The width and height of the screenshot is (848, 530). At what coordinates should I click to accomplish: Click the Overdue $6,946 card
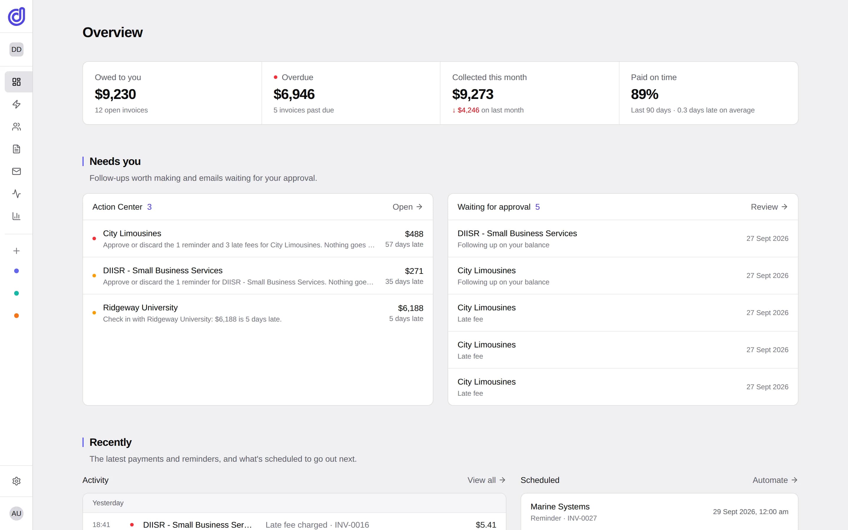(x=351, y=93)
